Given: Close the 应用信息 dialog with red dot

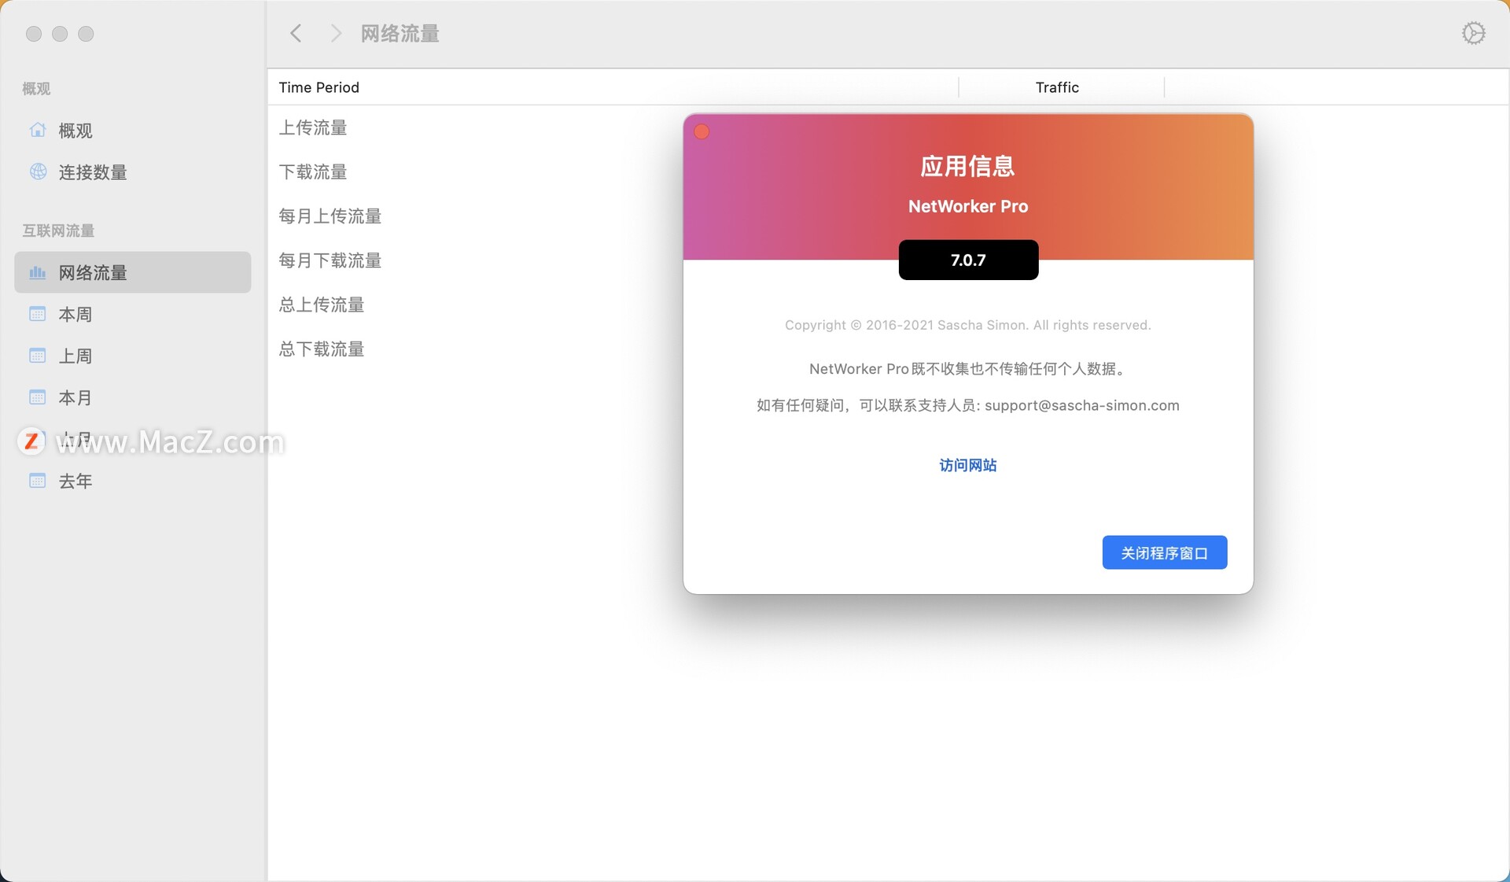Looking at the screenshot, I should [702, 131].
